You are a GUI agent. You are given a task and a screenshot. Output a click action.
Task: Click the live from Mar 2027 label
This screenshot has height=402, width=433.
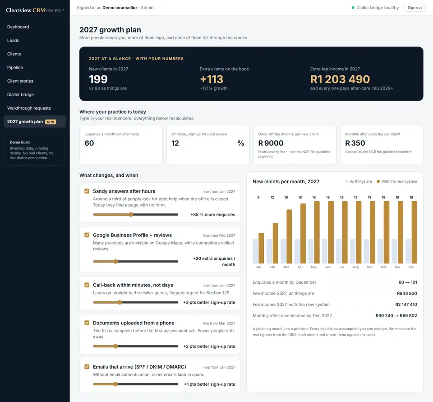pos(219,323)
